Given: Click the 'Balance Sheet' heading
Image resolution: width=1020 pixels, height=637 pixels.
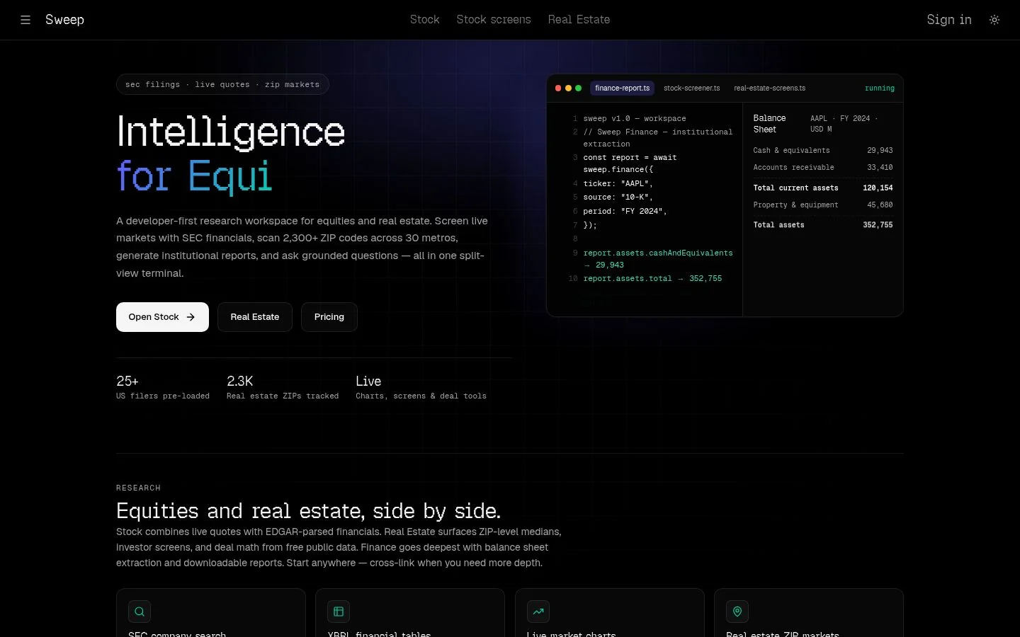Looking at the screenshot, I should (x=769, y=124).
